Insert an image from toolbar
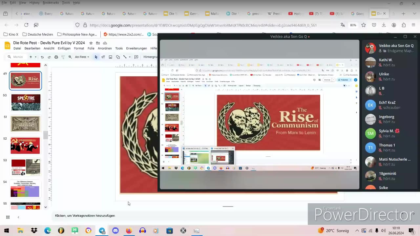The height and width of the screenshot is (236, 420). [x=110, y=57]
